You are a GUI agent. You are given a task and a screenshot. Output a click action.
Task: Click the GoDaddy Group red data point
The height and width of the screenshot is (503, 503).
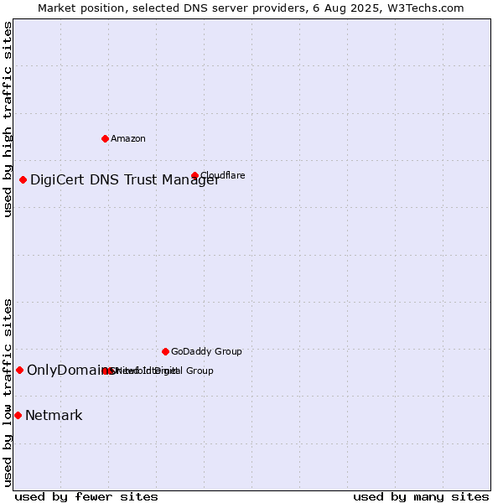[x=165, y=351]
